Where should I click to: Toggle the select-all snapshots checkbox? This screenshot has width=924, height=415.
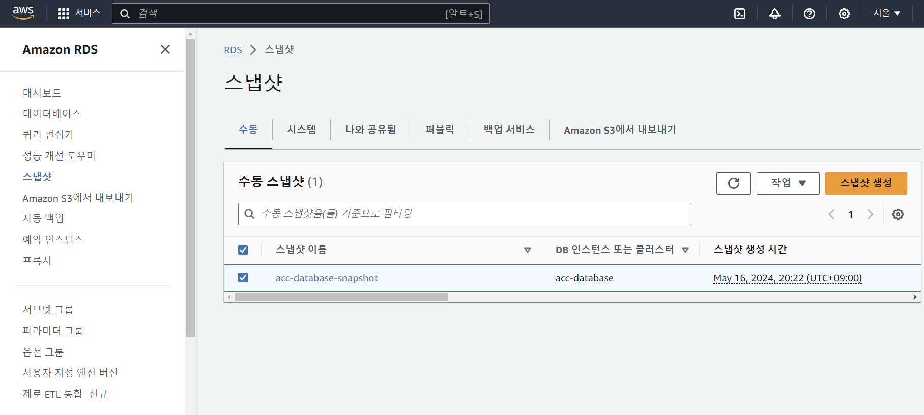pyautogui.click(x=243, y=250)
